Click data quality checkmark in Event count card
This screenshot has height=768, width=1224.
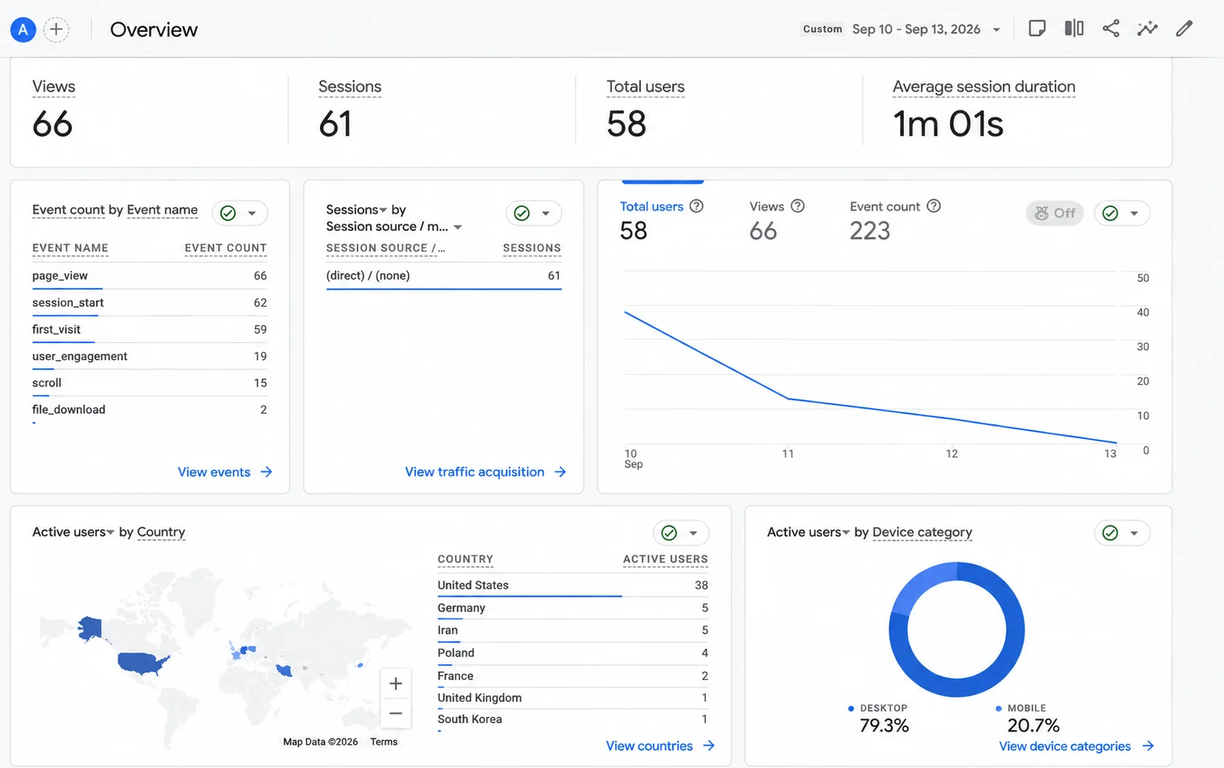coord(228,213)
